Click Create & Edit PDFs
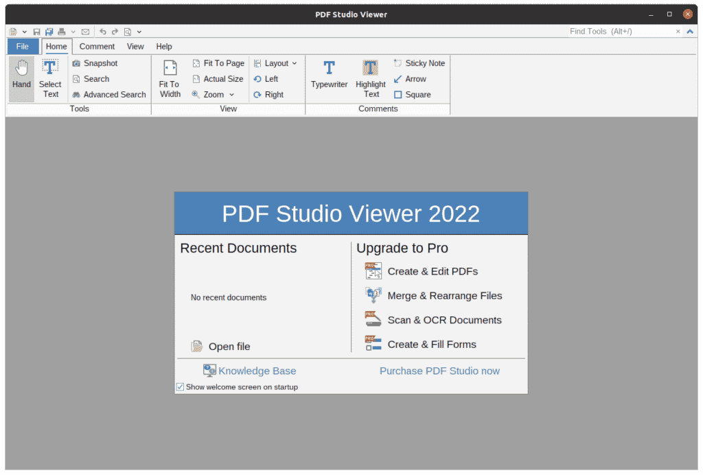 pos(422,272)
